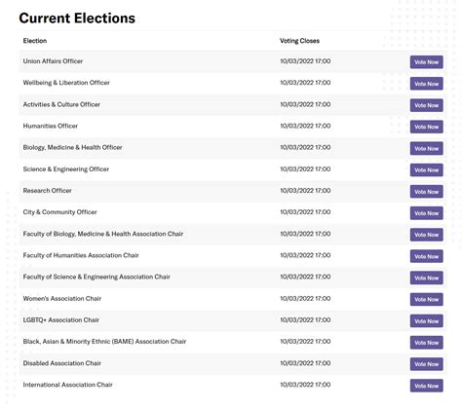Screen dimensions: 462x409
Task: Open voting for Humanities Officer
Action: (426, 127)
